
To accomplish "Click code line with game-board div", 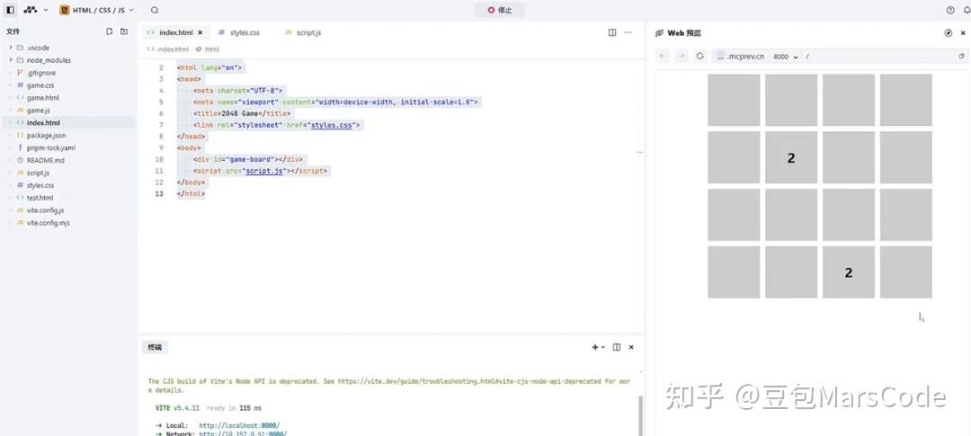I will (250, 159).
